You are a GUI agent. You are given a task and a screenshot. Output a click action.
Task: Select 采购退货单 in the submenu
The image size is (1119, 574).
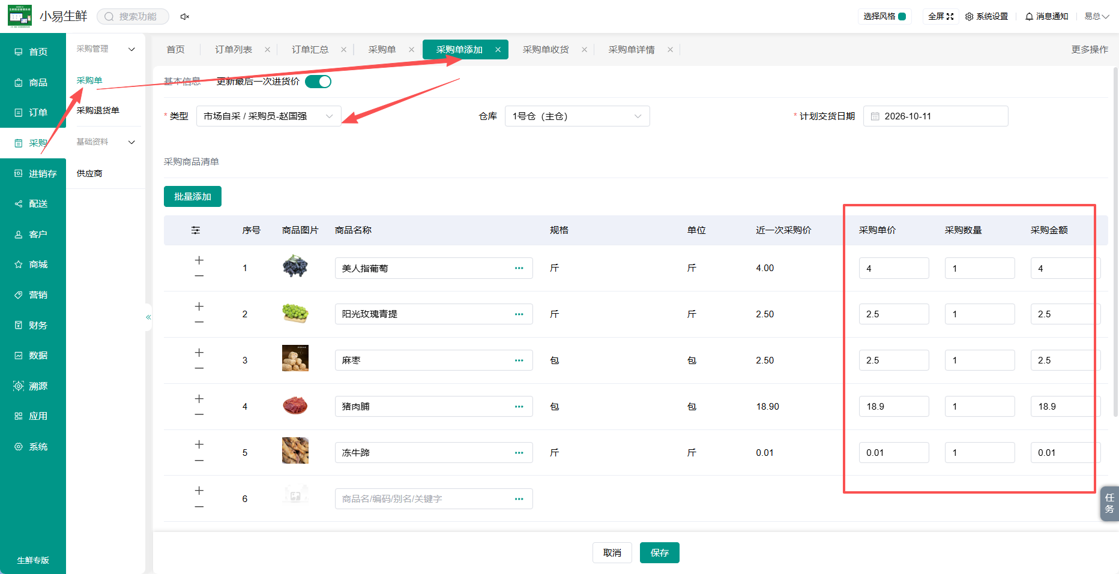coord(98,110)
